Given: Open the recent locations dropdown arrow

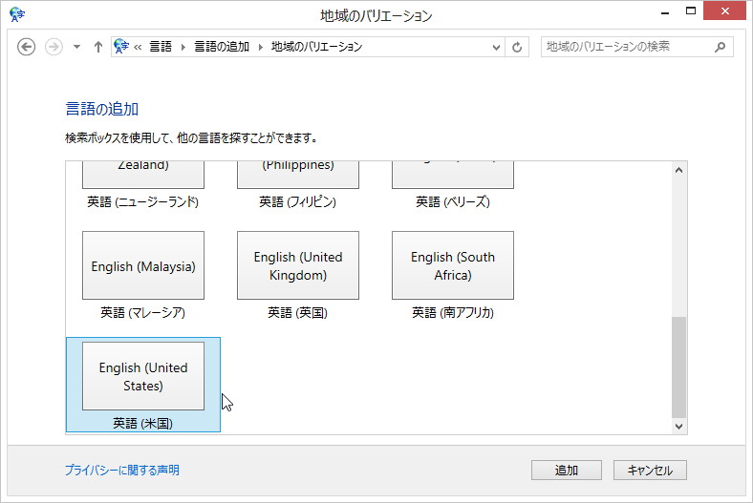Looking at the screenshot, I should click(x=76, y=47).
